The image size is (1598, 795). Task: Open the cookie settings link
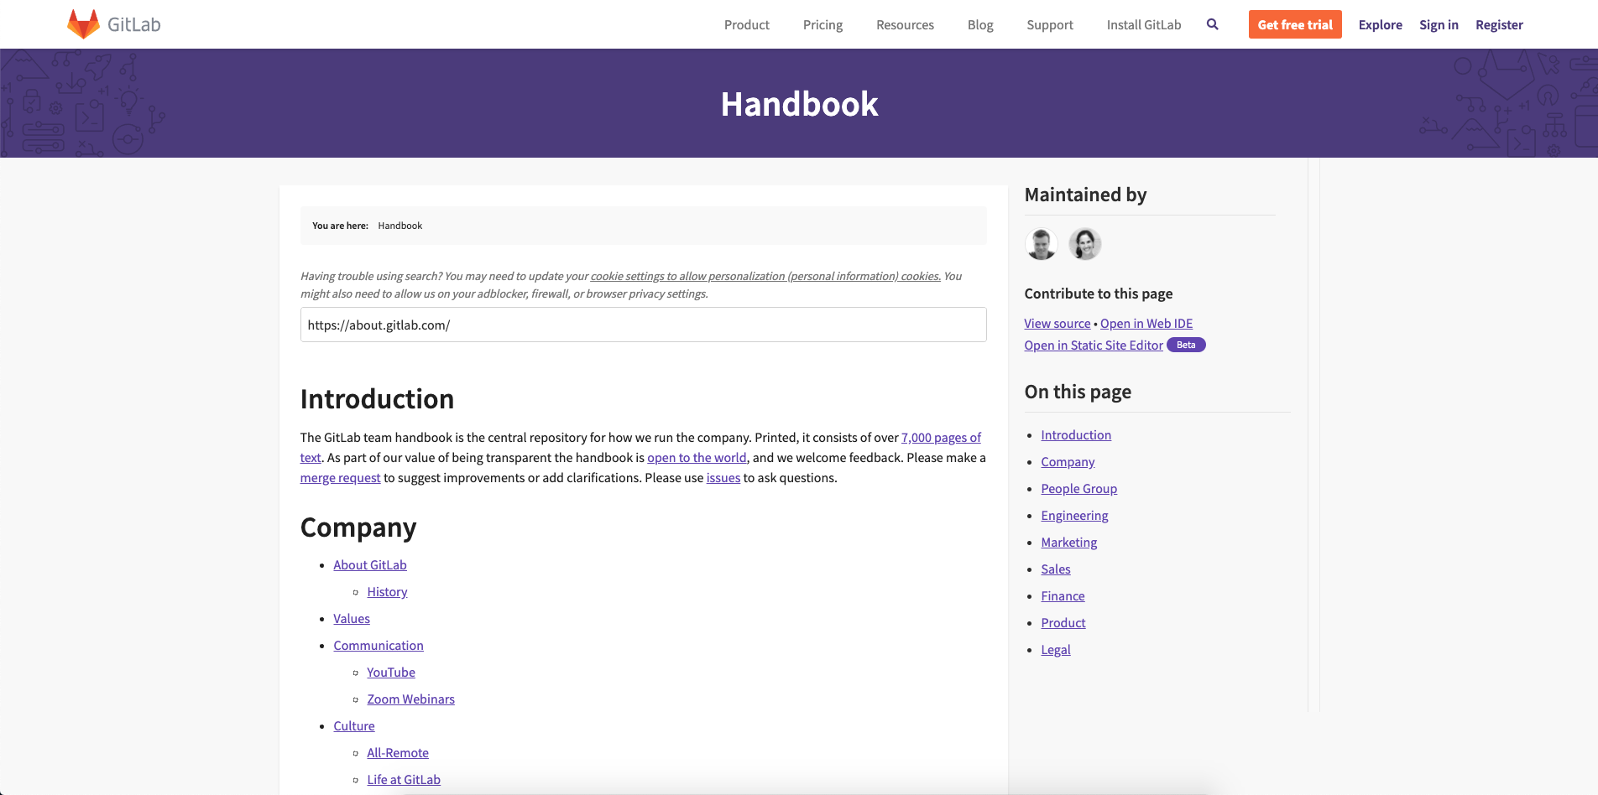coord(765,276)
